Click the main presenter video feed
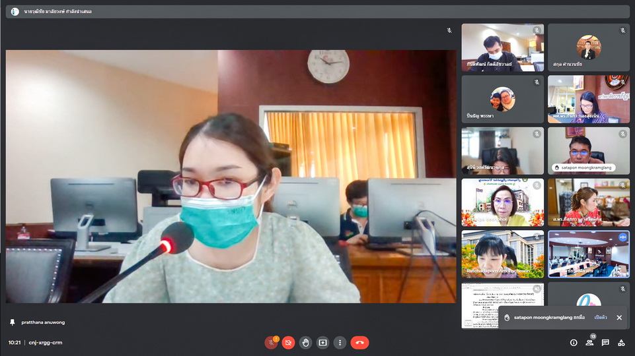 click(x=231, y=177)
